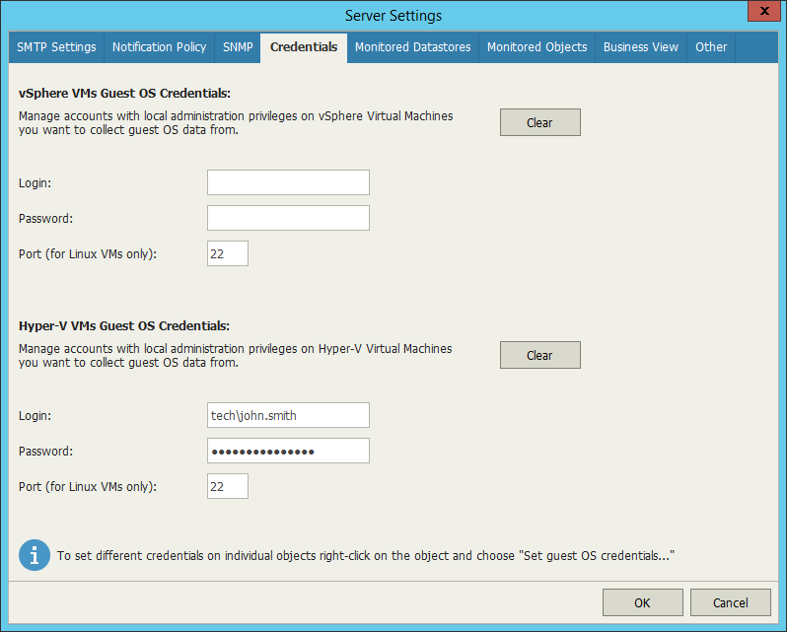
Task: Select the Credentials tab
Action: [x=304, y=47]
